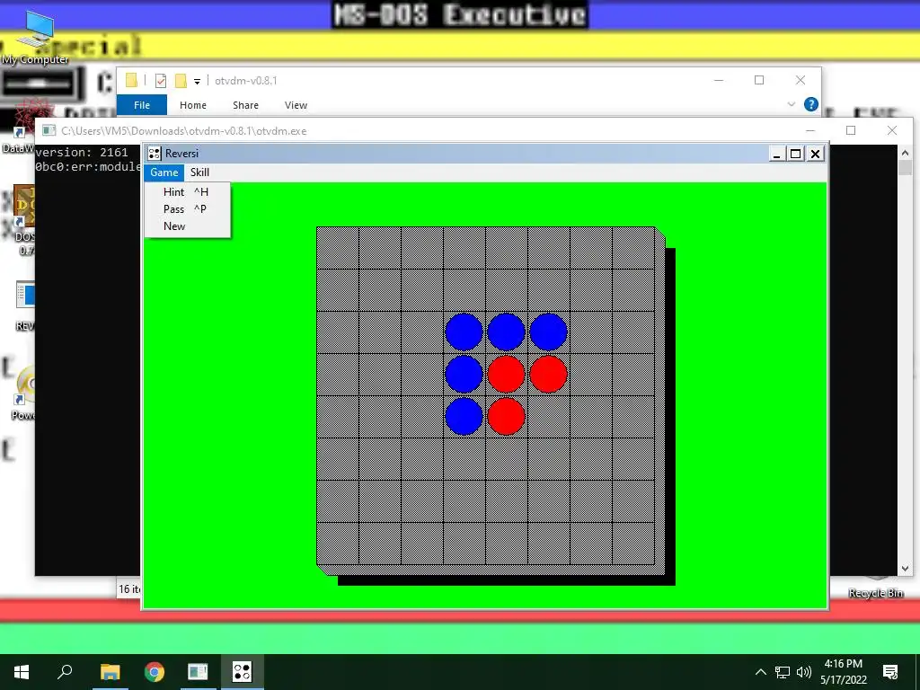Switch to View tab in Explorer
Viewport: 920px width, 690px height.
(296, 105)
